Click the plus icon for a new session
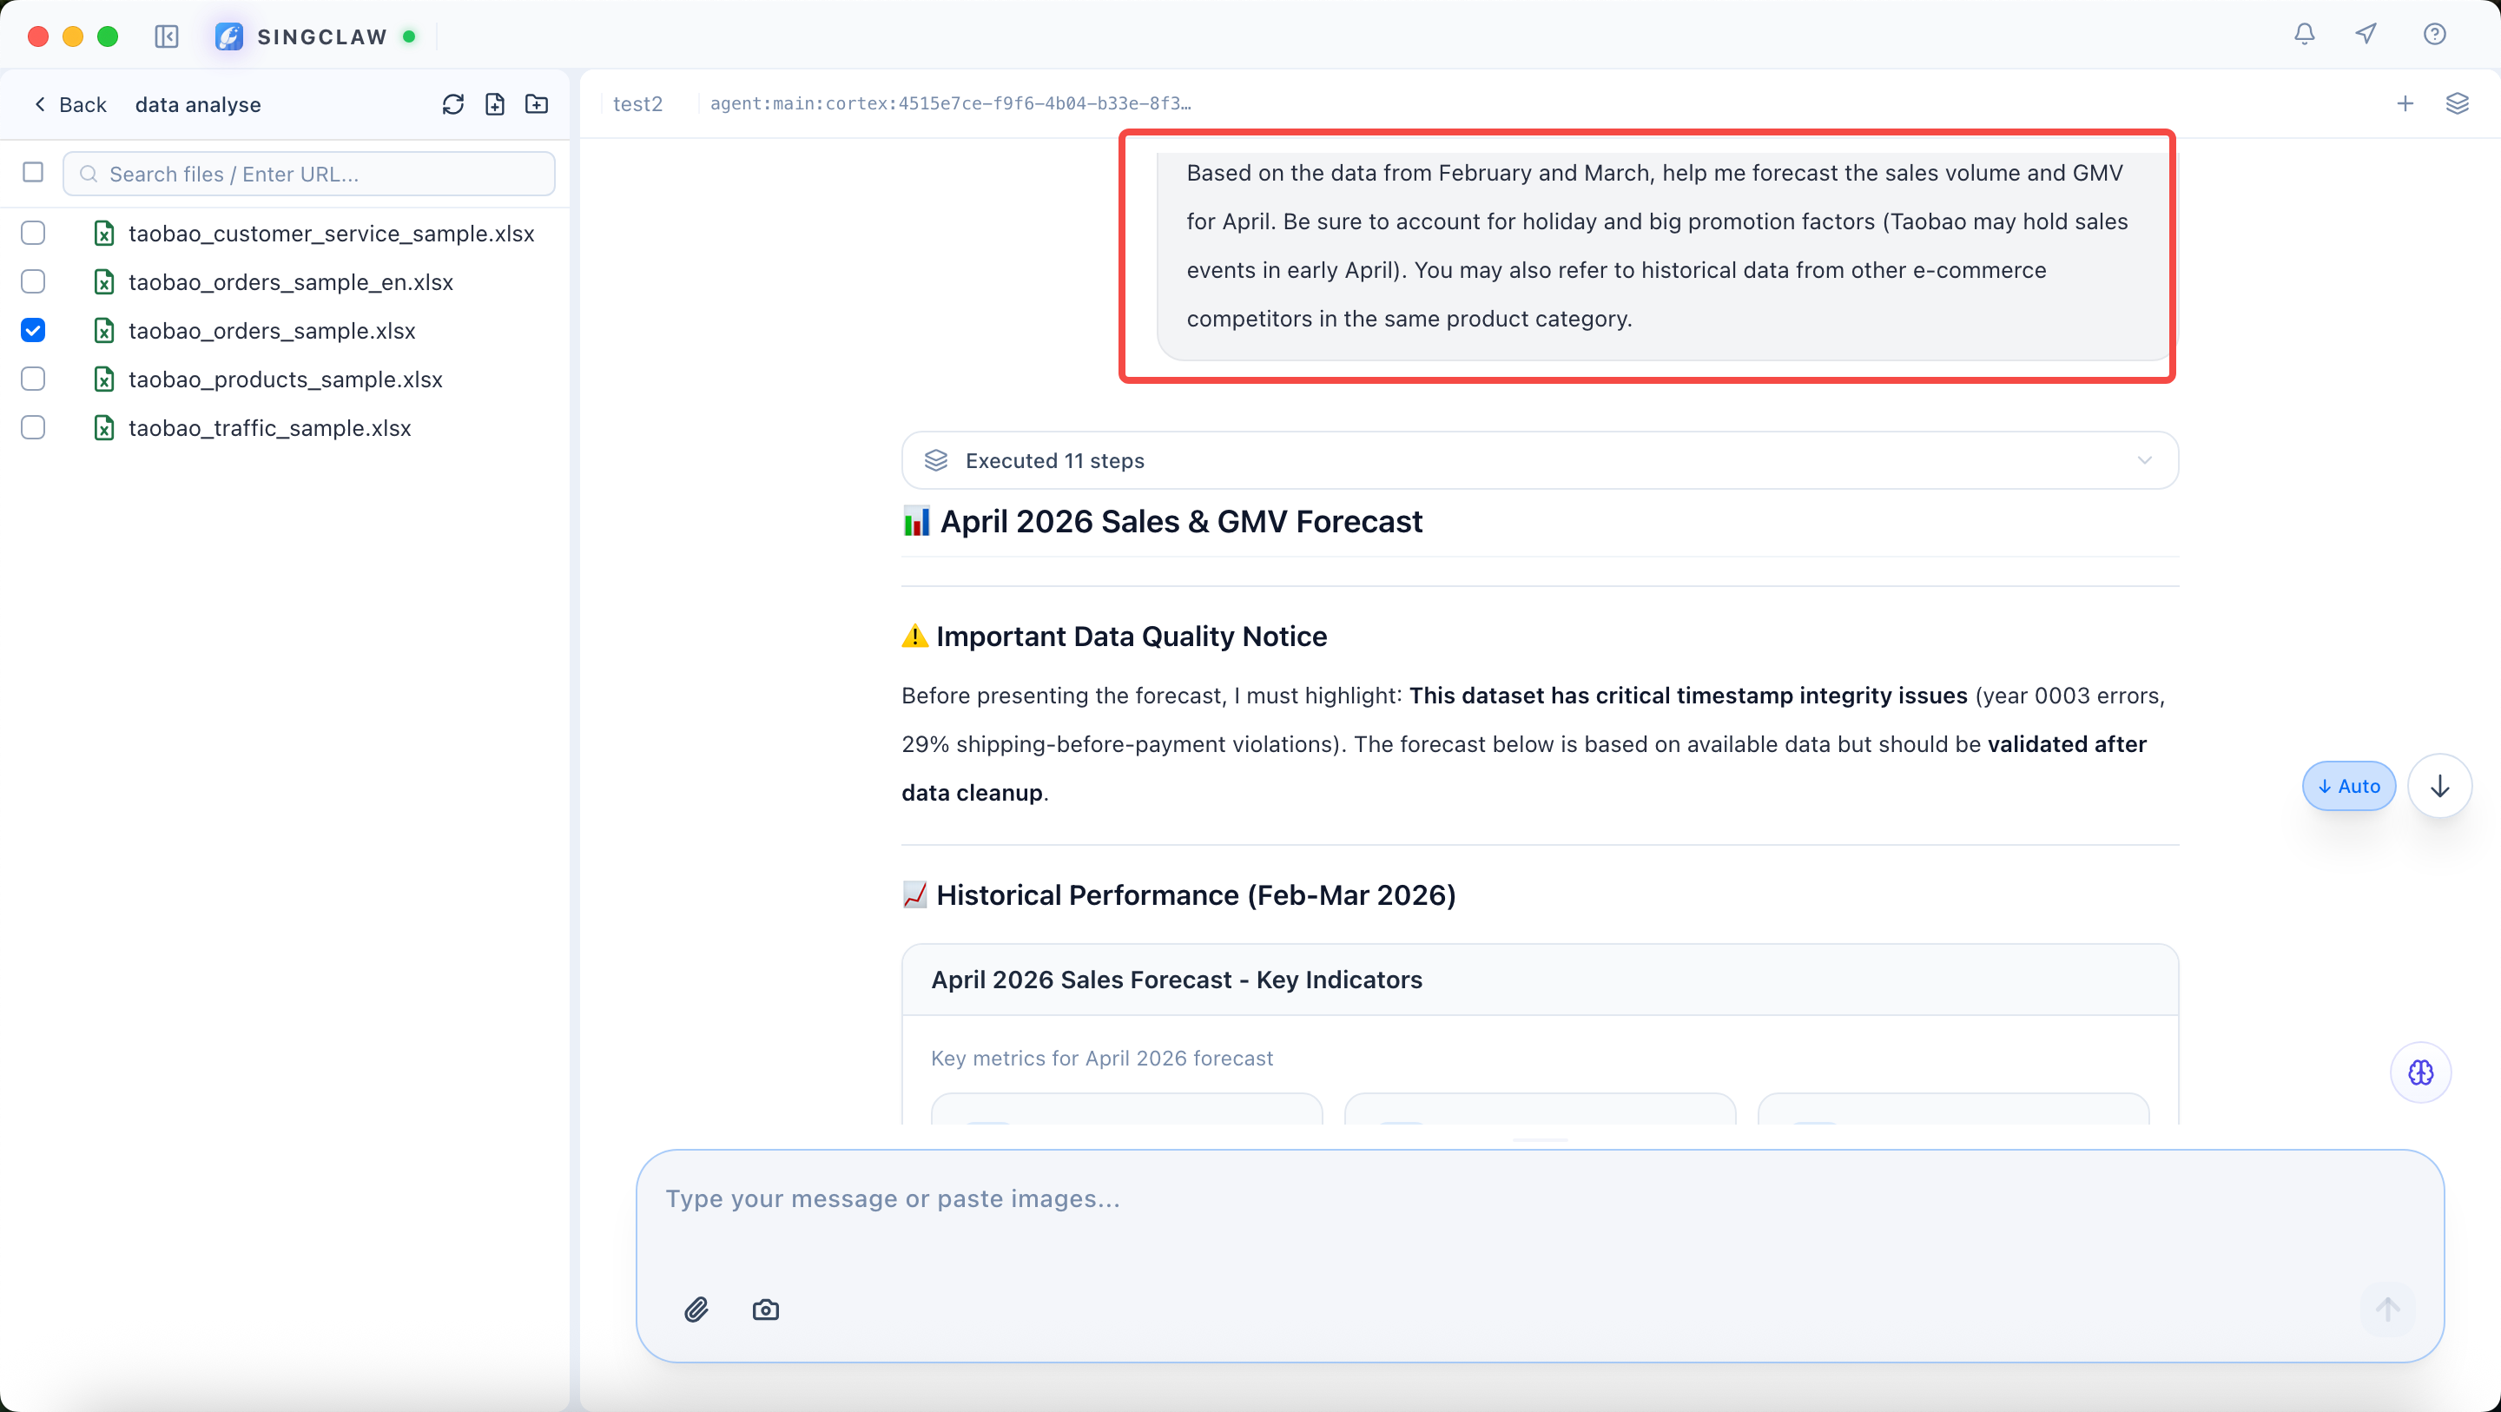 point(2405,104)
